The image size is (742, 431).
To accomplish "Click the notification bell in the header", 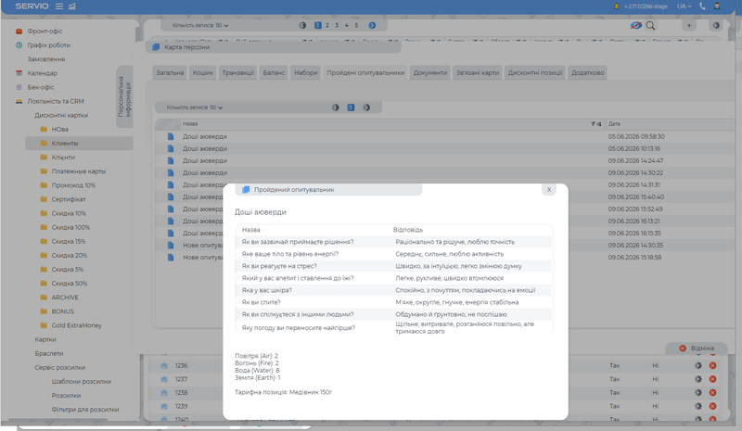I will click(616, 6).
